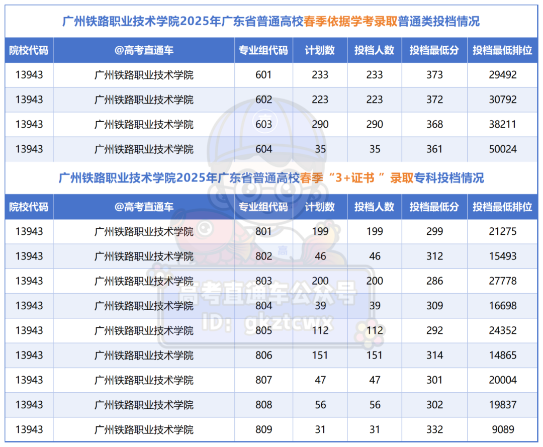Select group code 801 in second table
Screen dimensions: 543x447
tap(263, 232)
